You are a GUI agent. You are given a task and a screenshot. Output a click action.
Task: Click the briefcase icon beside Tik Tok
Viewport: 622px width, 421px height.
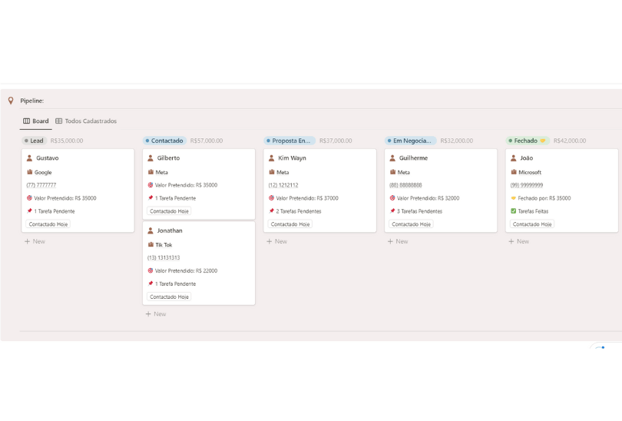coord(151,245)
